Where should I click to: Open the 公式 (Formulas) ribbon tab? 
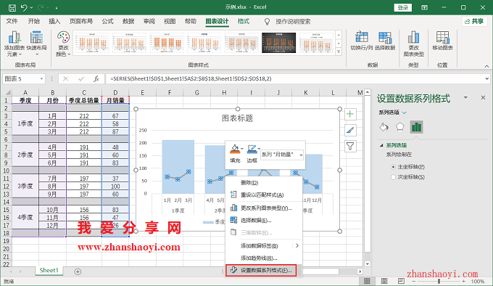[x=107, y=21]
